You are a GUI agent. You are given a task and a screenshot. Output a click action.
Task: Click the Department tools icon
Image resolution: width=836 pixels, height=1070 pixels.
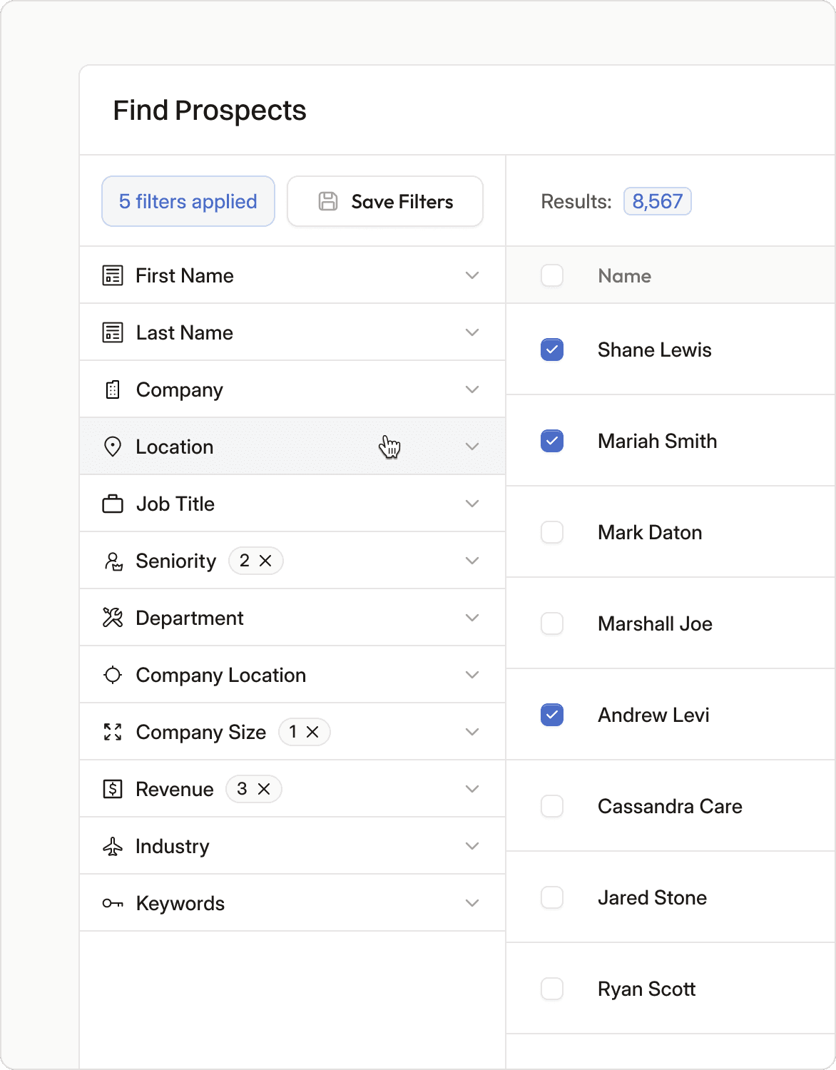(x=113, y=618)
